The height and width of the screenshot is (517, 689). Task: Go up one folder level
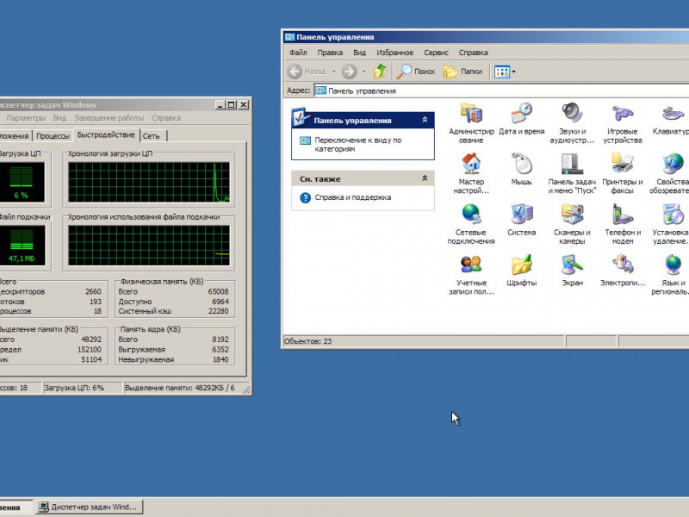click(x=380, y=72)
